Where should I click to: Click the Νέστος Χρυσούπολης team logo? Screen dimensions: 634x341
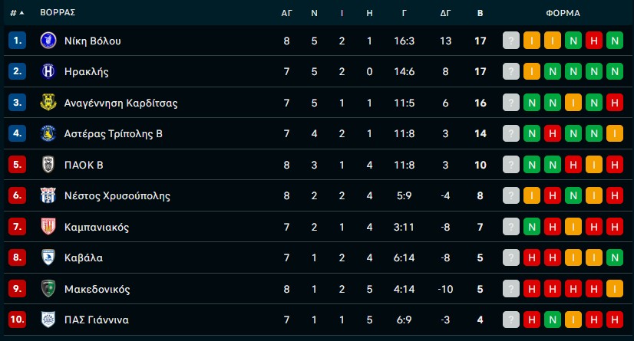click(48, 195)
